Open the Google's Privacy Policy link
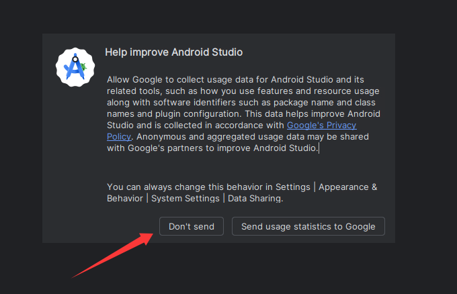The width and height of the screenshot is (457, 294). (x=321, y=125)
